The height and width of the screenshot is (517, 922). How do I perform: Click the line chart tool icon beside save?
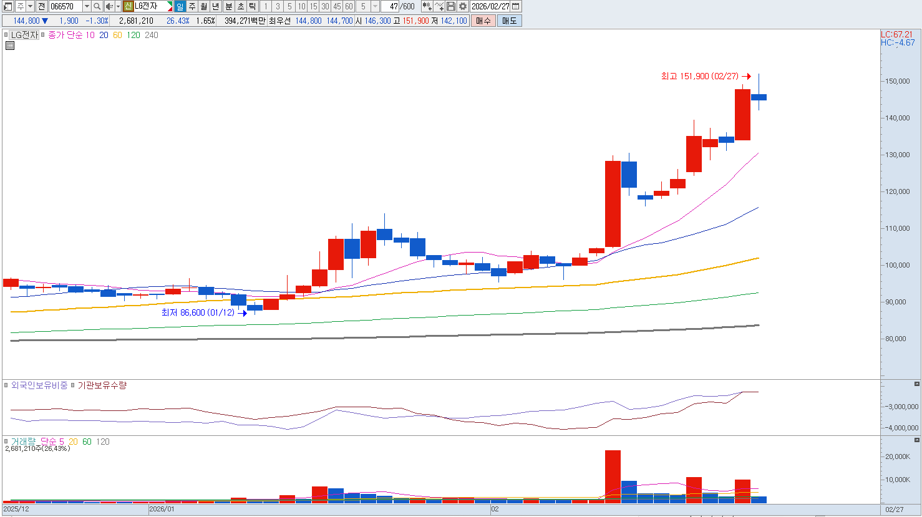pos(439,6)
